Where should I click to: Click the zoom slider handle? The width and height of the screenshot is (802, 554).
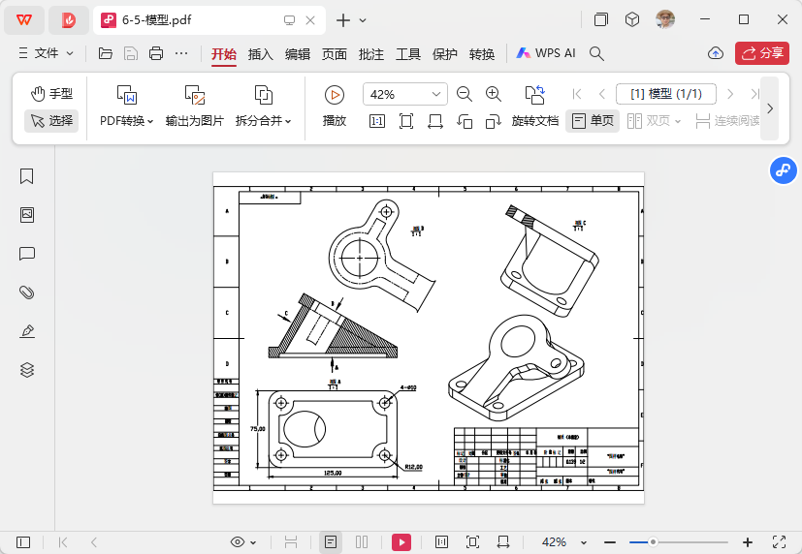click(x=653, y=541)
